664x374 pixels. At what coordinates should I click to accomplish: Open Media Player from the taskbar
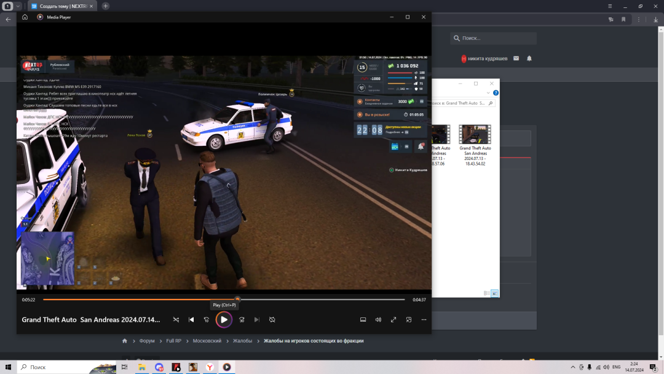coord(227,367)
